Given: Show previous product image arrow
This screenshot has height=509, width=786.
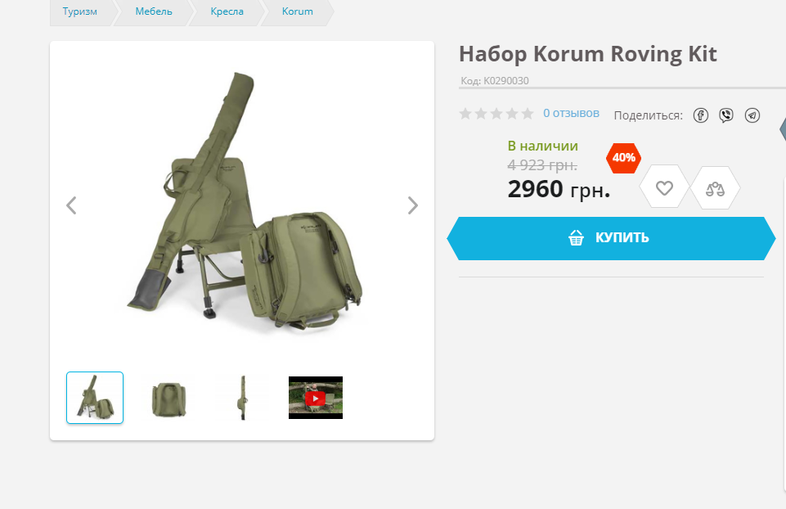Looking at the screenshot, I should point(71,205).
